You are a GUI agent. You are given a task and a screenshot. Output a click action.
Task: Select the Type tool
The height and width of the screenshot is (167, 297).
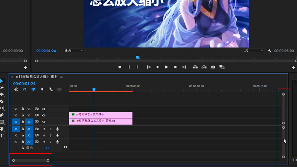click(2, 135)
